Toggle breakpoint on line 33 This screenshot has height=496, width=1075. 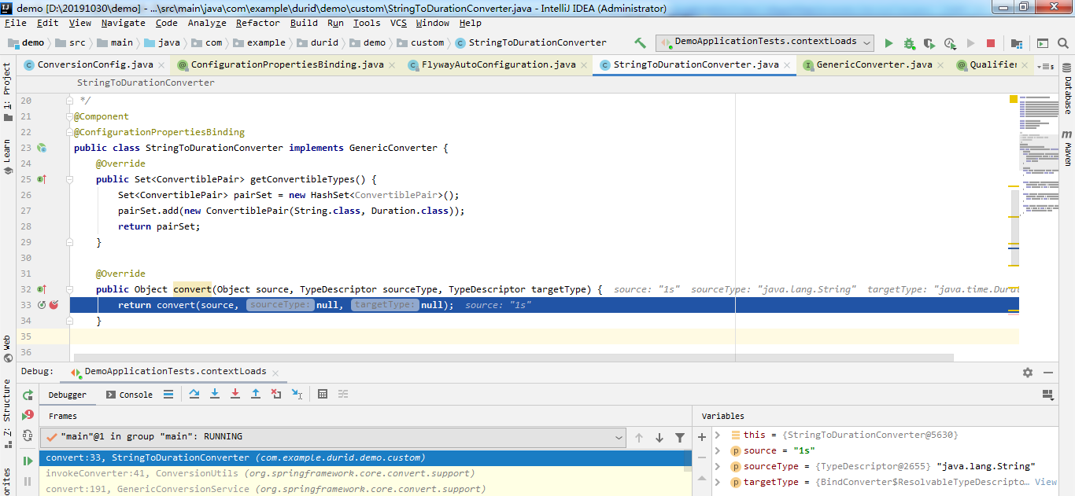tap(54, 305)
